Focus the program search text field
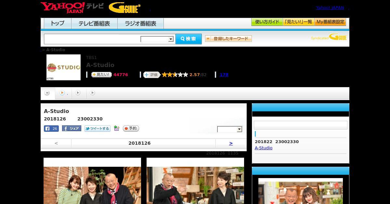Screen dimensions: 390x204 click(x=92, y=39)
